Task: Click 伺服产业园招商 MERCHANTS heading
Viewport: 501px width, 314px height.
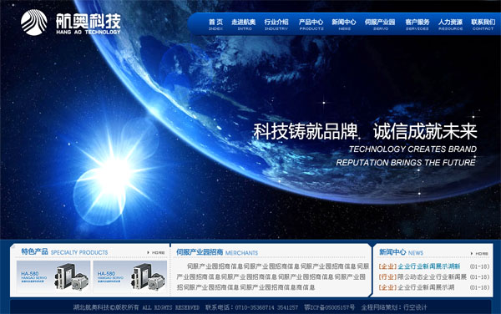Action: coord(217,252)
